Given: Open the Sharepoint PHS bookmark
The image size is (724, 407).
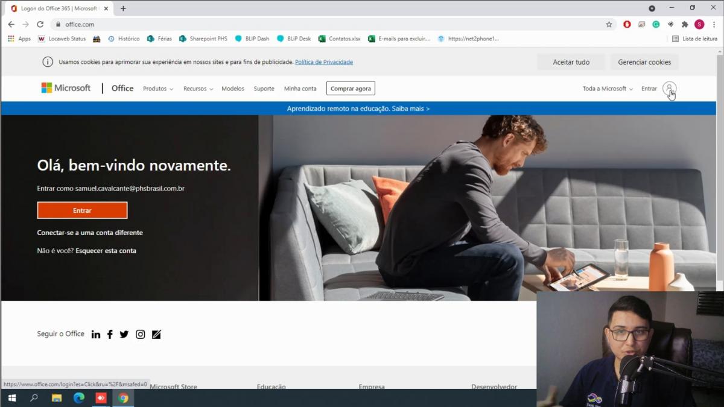Looking at the screenshot, I should coord(203,39).
